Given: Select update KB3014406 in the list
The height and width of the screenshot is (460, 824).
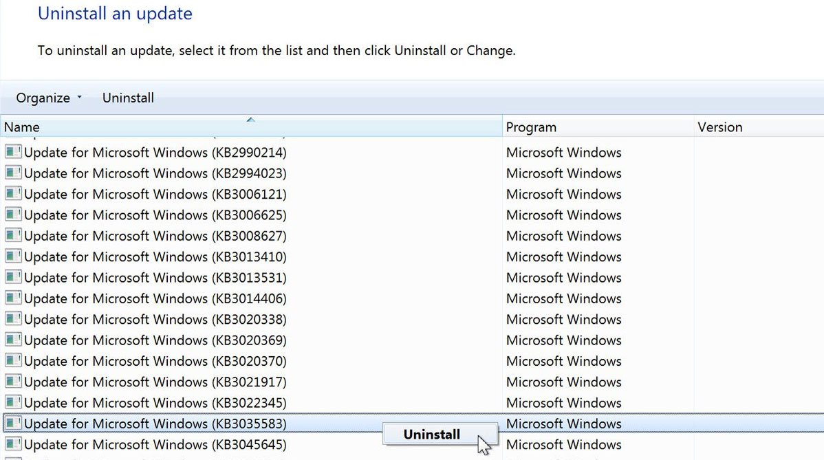Looking at the screenshot, I should pyautogui.click(x=155, y=298).
